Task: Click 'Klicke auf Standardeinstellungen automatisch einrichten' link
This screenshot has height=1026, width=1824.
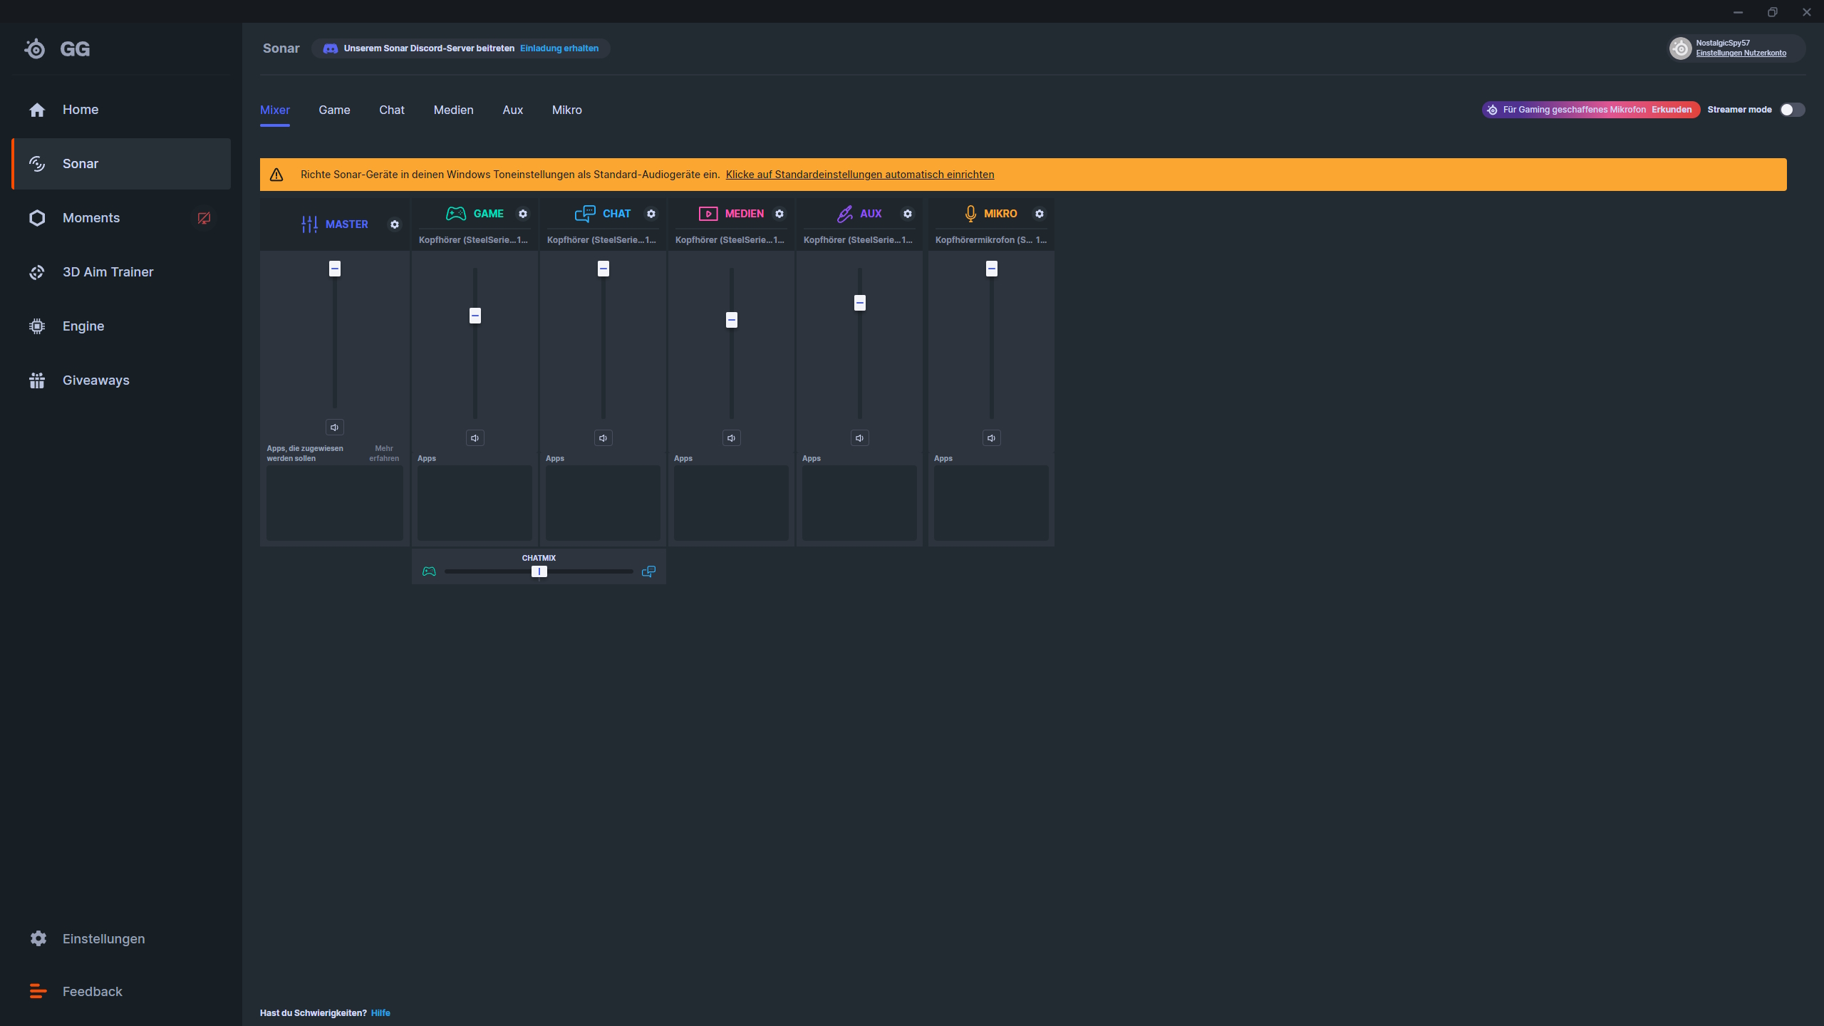Action: pyautogui.click(x=861, y=174)
